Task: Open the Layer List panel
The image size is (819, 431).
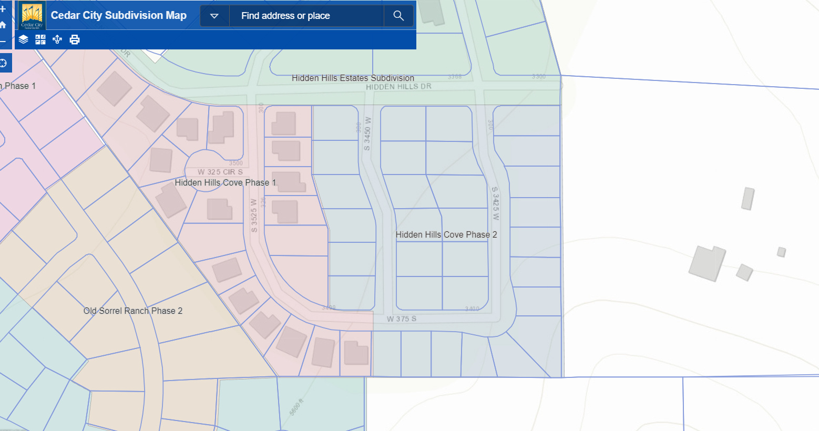Action: point(23,39)
